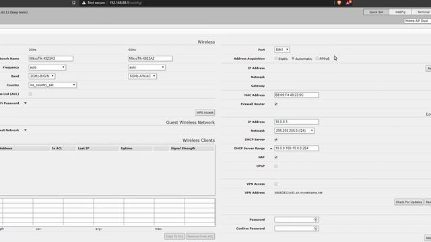Screen dimensions: 431x242
Task: Switch to the WebFig tab
Action: point(400,12)
